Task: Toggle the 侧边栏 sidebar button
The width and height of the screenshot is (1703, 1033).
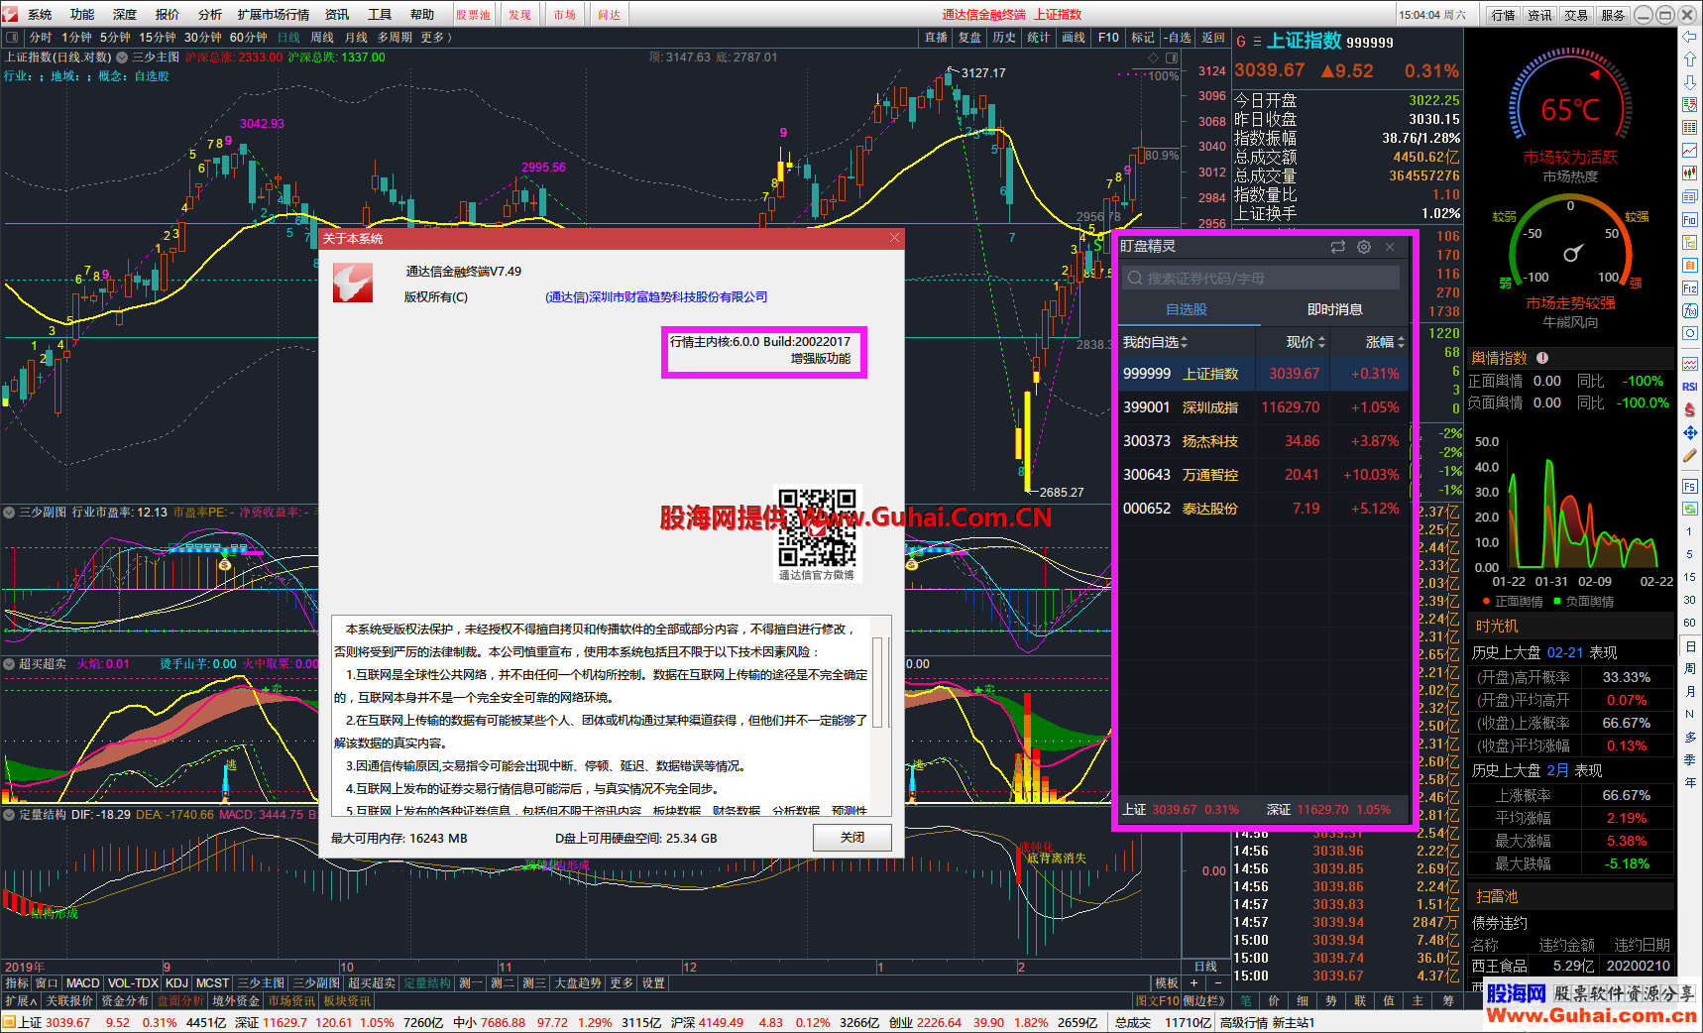Action: pyautogui.click(x=1204, y=1001)
